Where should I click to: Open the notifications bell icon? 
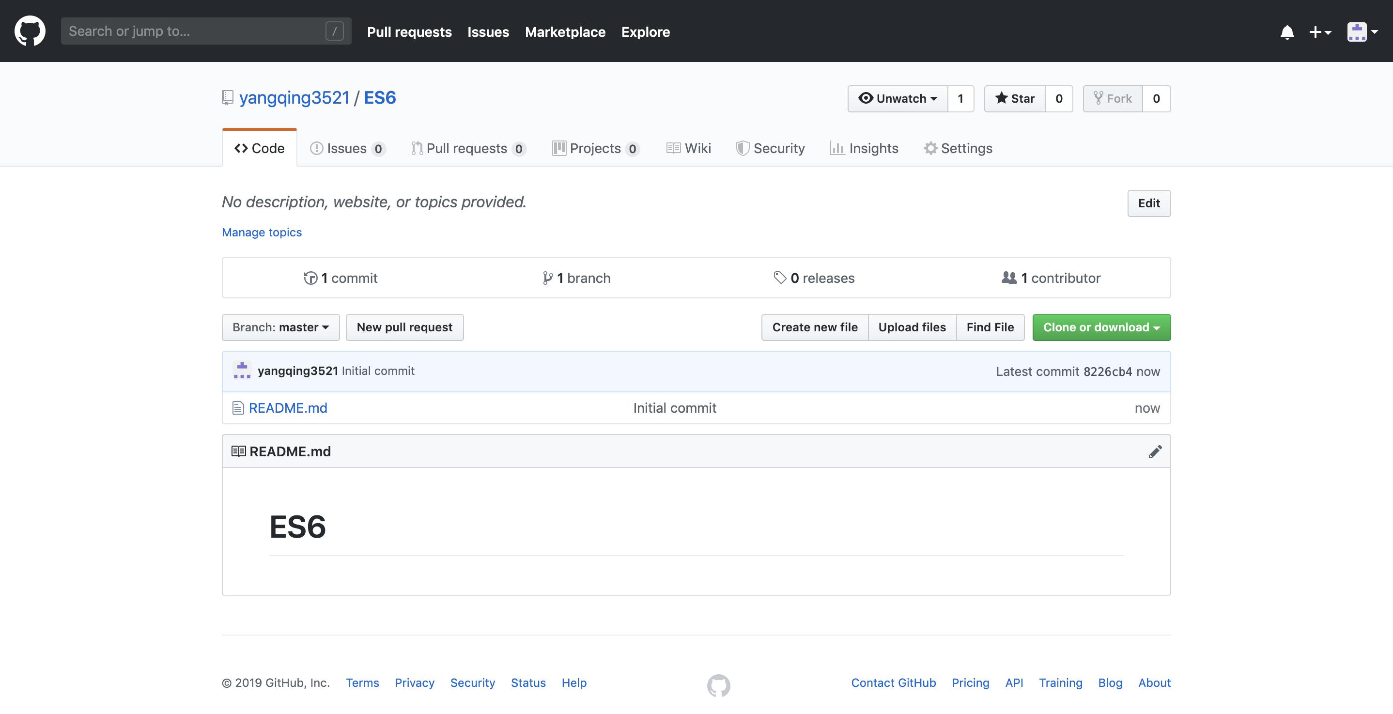pos(1287,32)
